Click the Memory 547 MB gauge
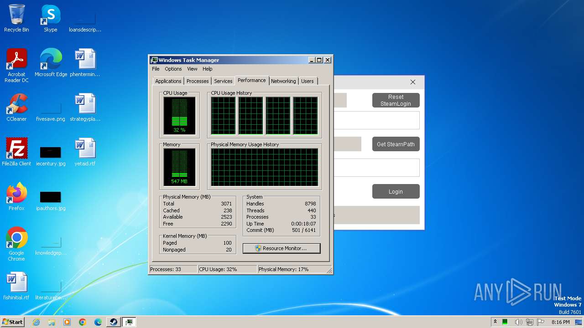 (179, 167)
